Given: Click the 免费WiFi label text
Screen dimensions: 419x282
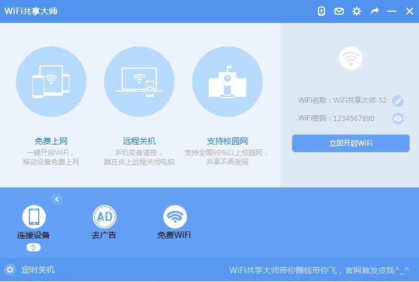Looking at the screenshot, I should tap(174, 235).
